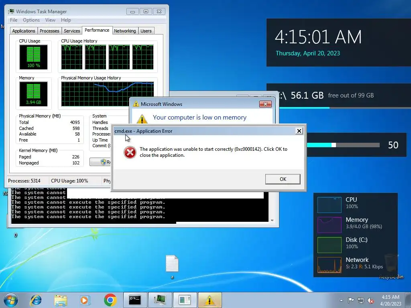
Task: Click Task Manager title bar icon
Action: coord(11,12)
